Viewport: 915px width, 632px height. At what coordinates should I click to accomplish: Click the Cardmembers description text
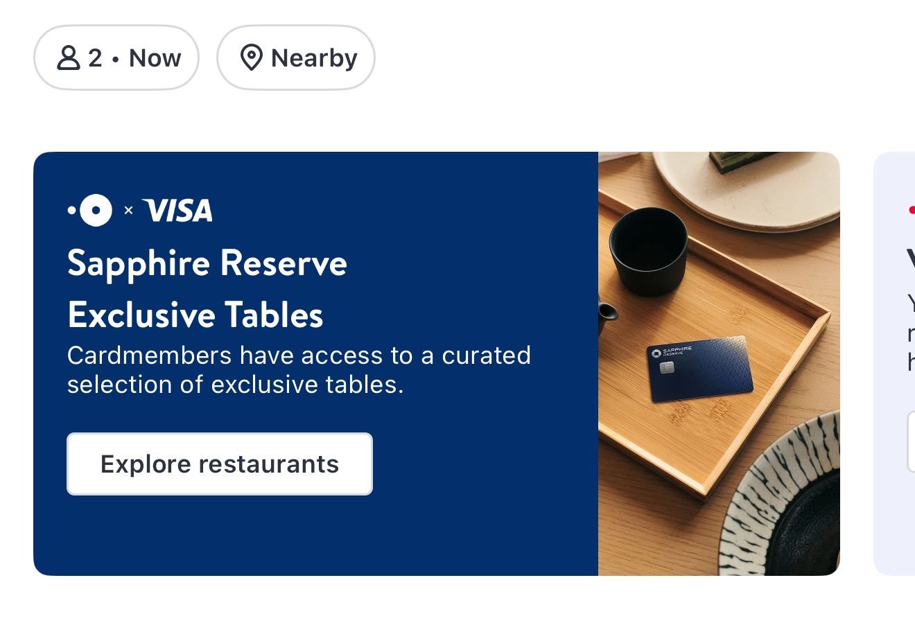299,370
